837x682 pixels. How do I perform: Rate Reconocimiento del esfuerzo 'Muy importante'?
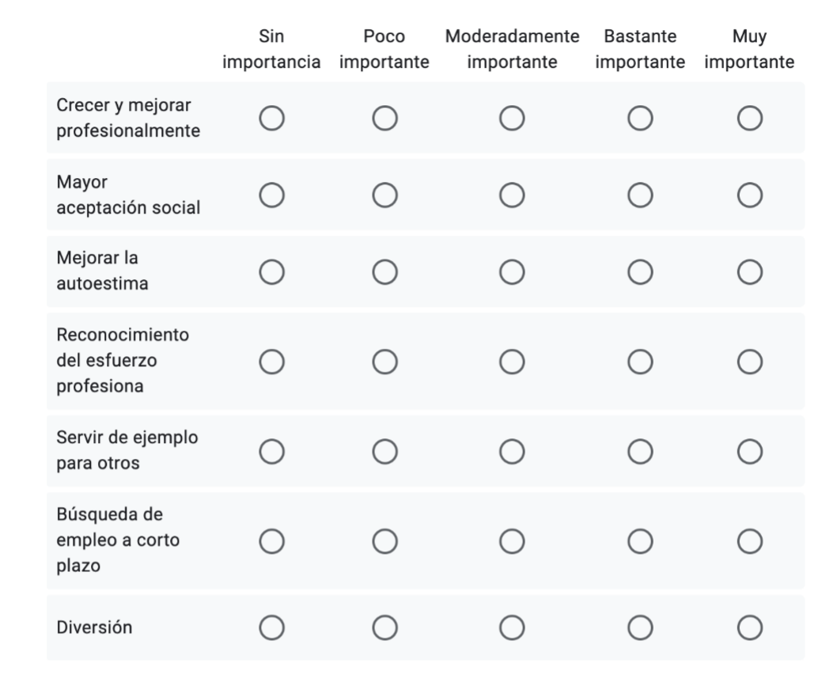[x=748, y=362]
